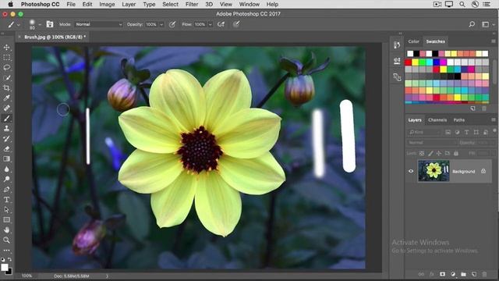Screen dimensions: 499x281
Task: Toggle shape layer filter
Action: tap(476, 132)
